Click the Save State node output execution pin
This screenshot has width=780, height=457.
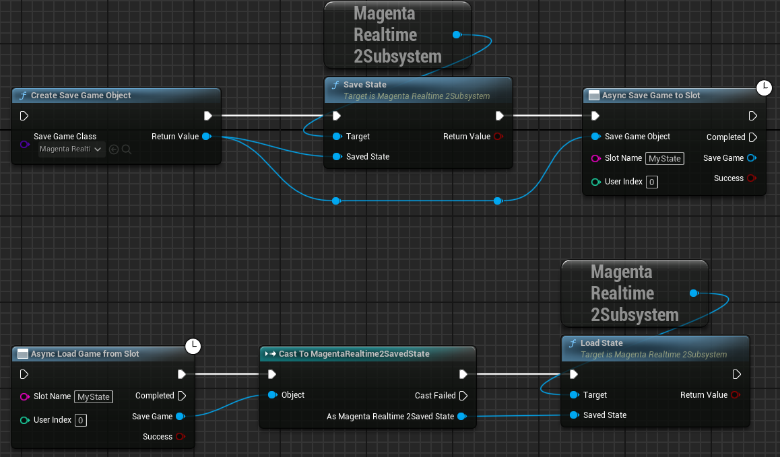[499, 116]
